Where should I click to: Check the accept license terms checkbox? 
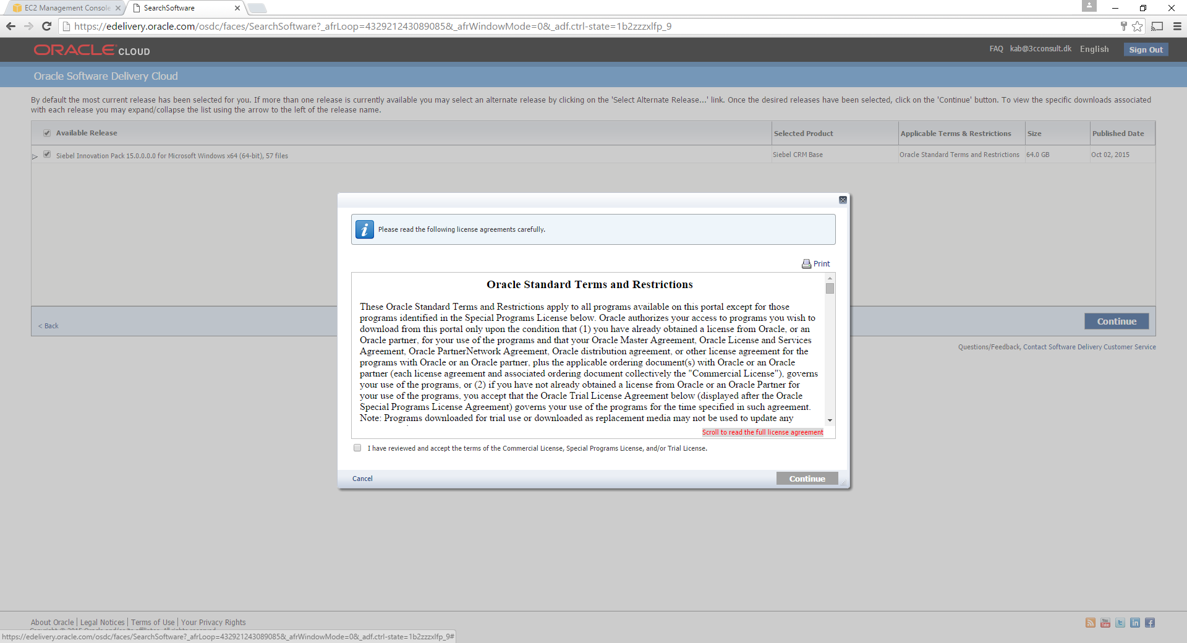coord(357,448)
